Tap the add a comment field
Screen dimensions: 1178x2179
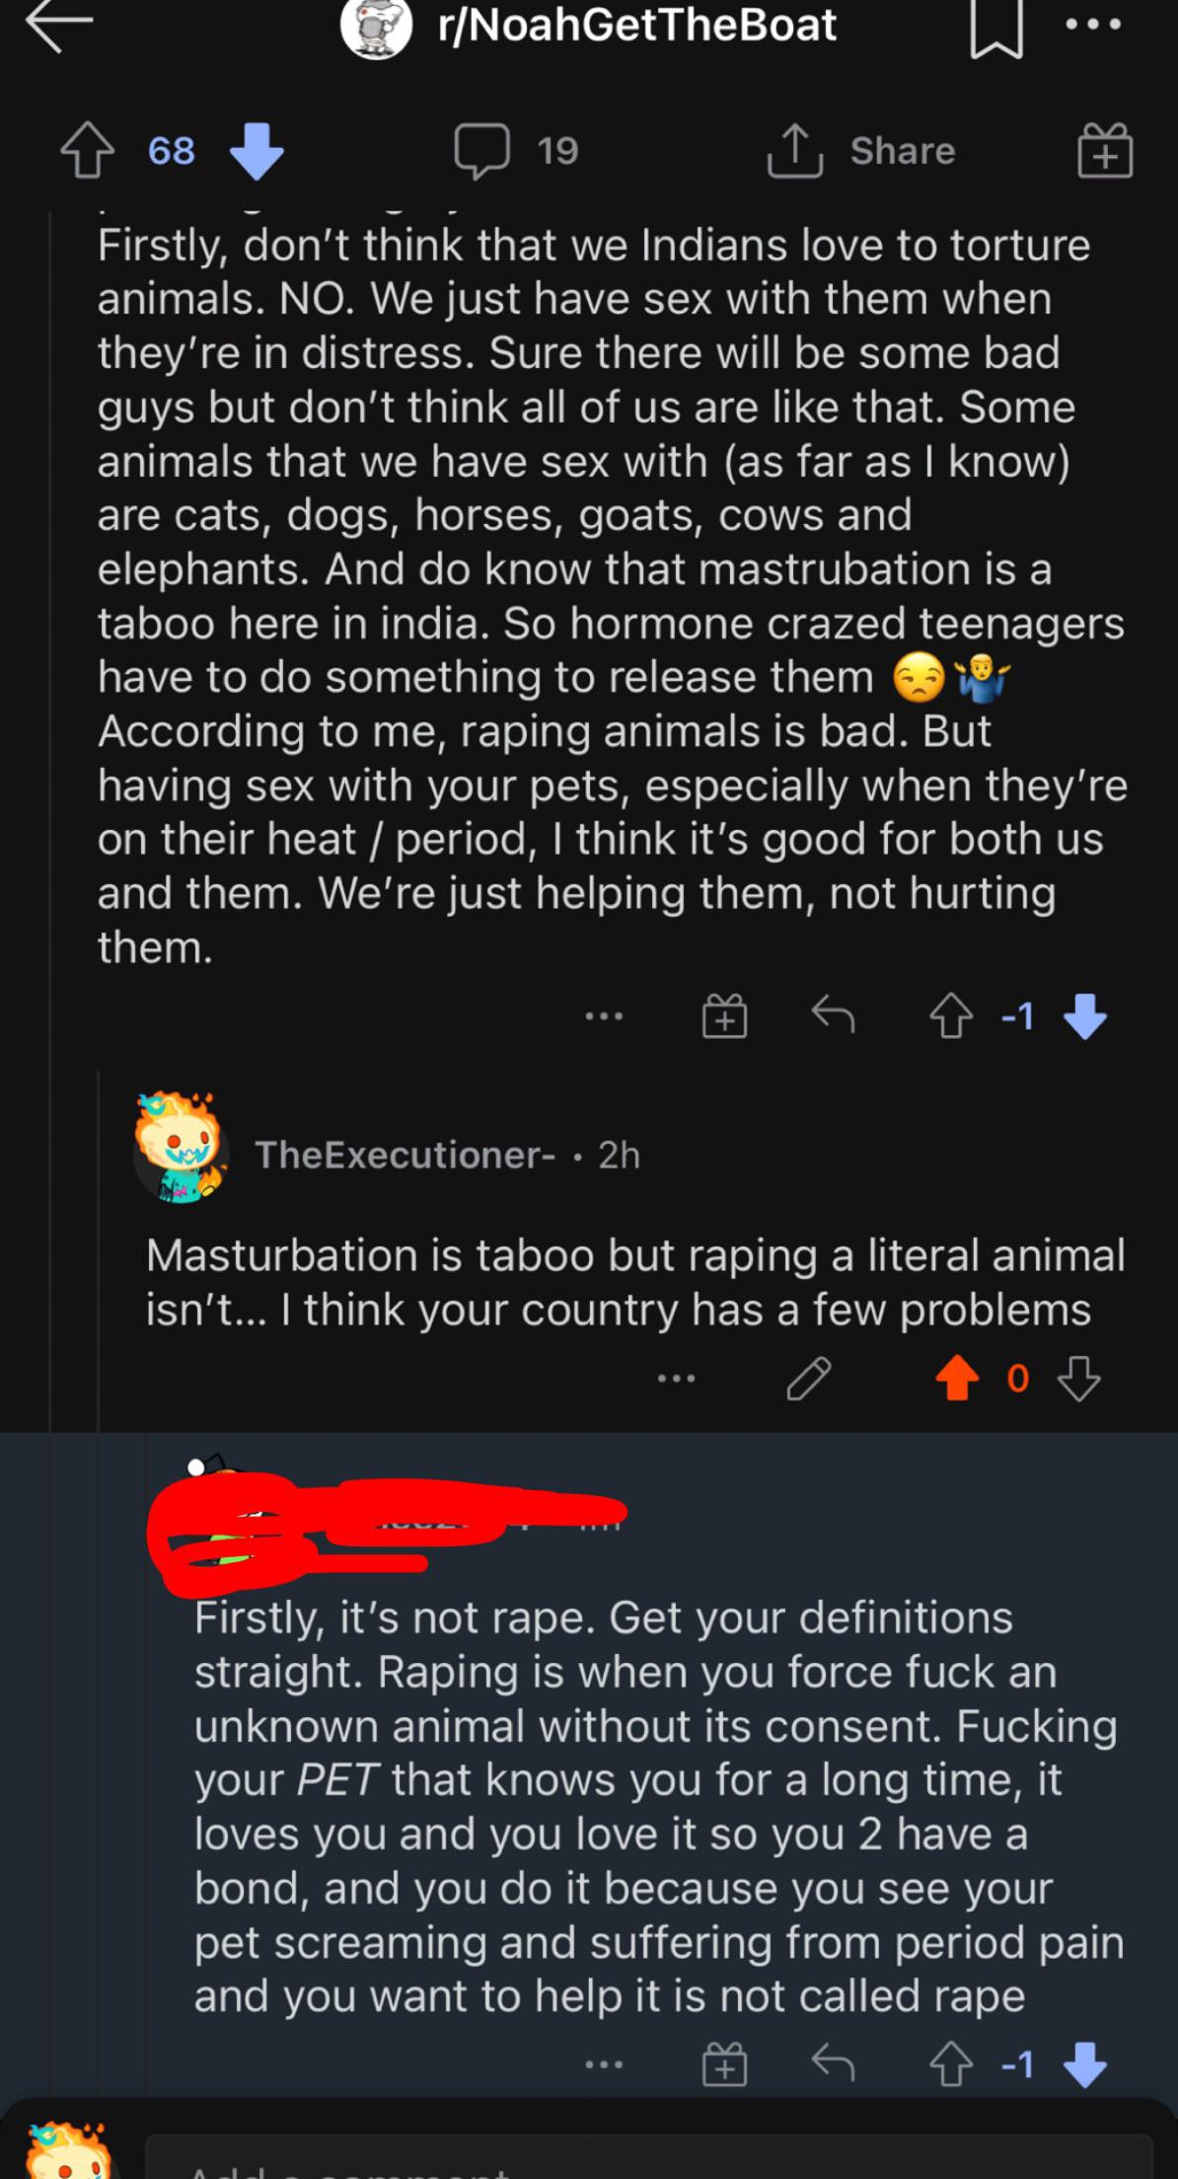tap(647, 2161)
